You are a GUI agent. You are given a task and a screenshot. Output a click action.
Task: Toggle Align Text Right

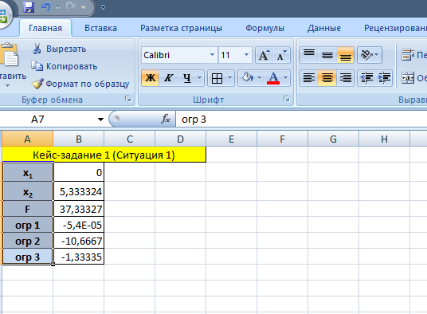click(345, 78)
